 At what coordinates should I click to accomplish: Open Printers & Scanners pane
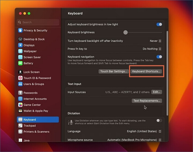tap(38, 131)
